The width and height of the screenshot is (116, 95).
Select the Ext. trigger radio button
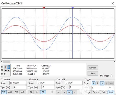[112, 76]
